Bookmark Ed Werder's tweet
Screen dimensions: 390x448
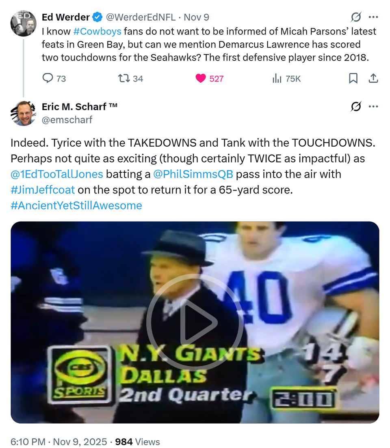(353, 78)
